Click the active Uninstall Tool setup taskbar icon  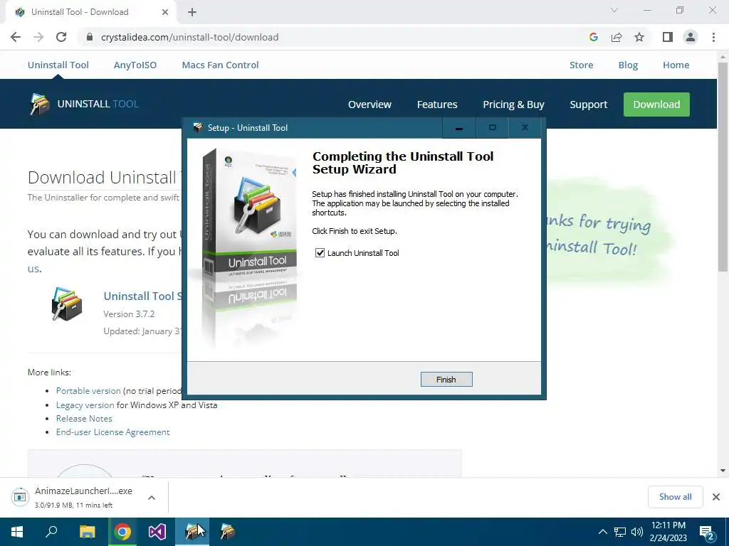192,532
